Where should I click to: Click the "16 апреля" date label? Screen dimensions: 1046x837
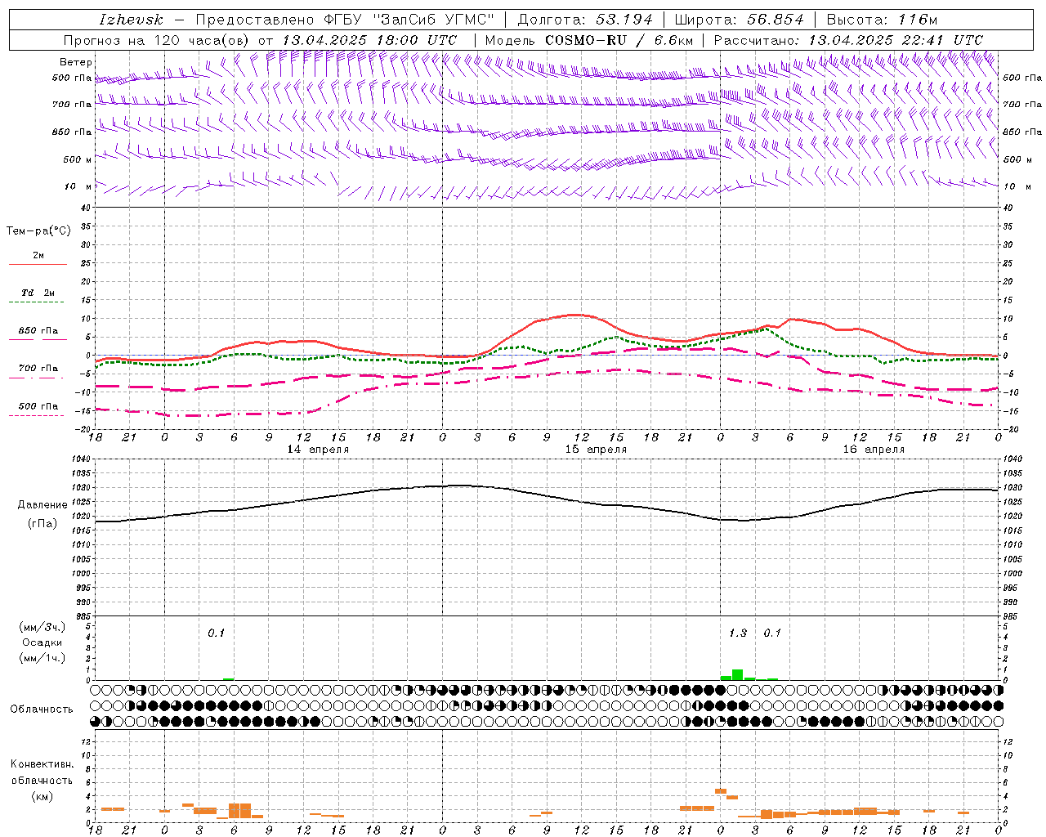coord(874,450)
